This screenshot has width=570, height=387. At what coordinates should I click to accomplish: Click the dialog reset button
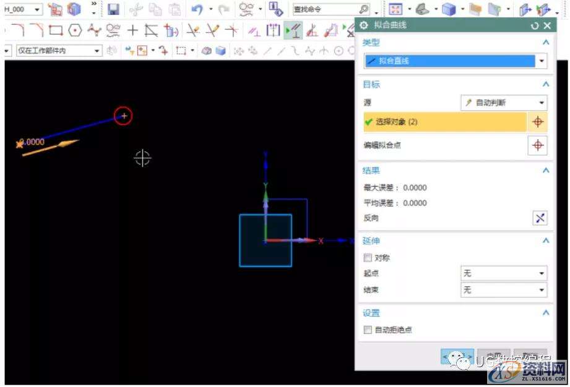click(533, 26)
